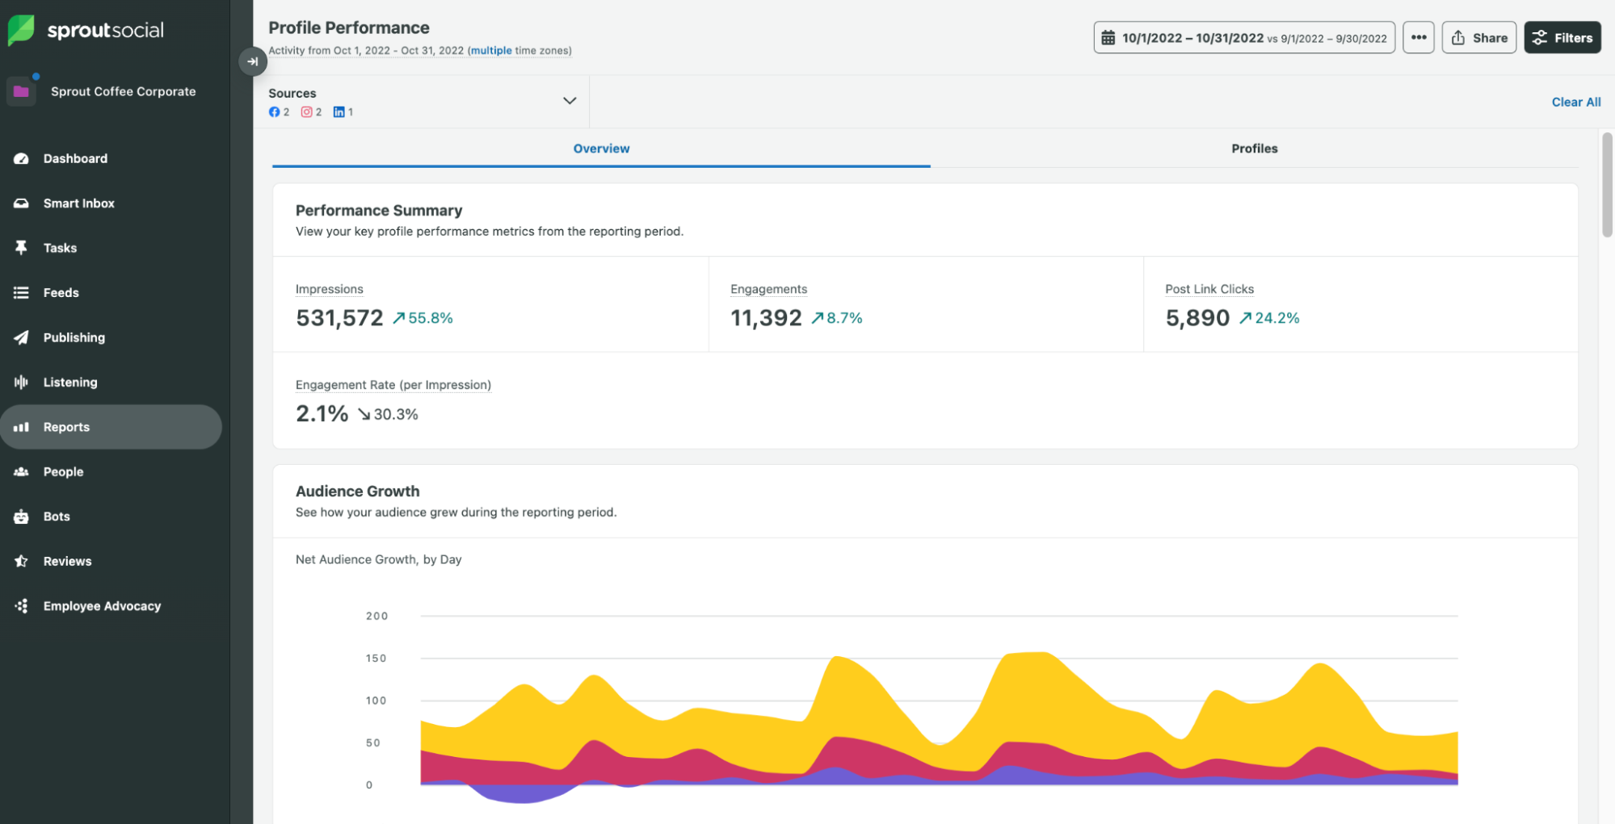Open the Sprout Coffee Corporate folder icon
This screenshot has height=824, width=1615.
21,91
